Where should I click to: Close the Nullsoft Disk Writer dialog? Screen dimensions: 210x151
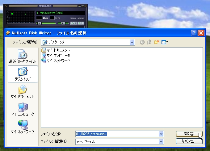coord(201,33)
